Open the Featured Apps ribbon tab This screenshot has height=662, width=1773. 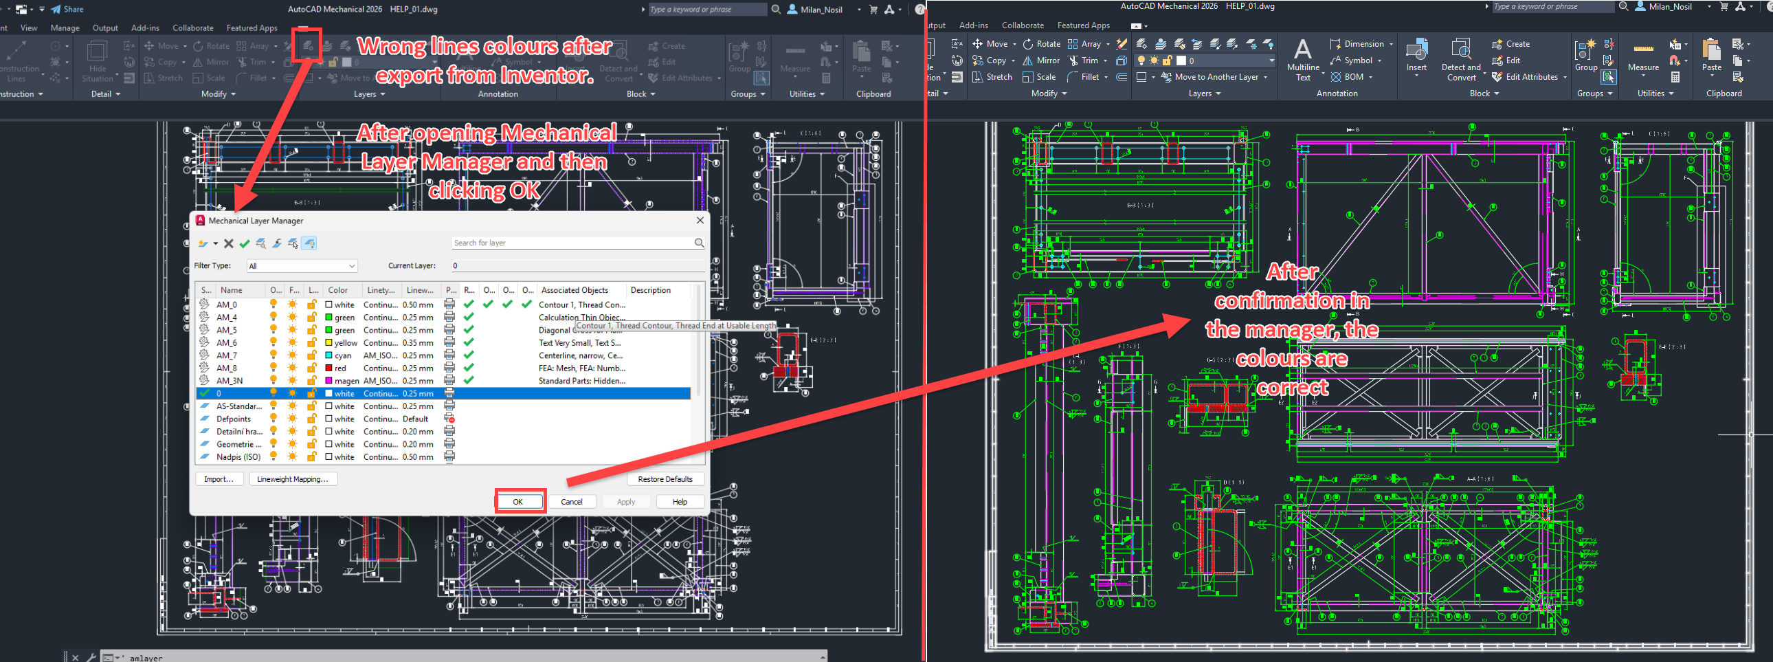coord(252,27)
